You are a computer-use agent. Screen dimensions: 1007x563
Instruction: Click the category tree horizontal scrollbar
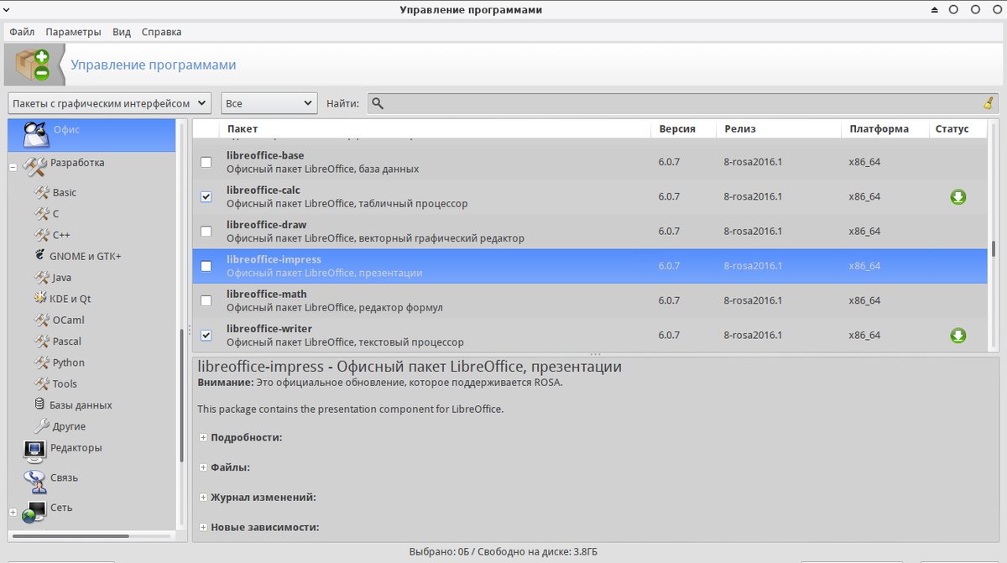(70, 535)
